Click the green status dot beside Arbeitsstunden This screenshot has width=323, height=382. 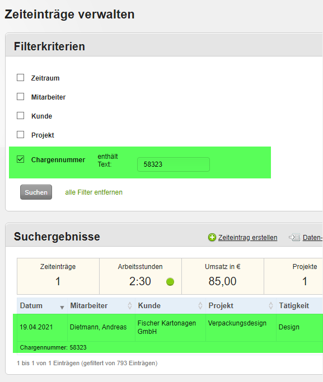click(170, 282)
